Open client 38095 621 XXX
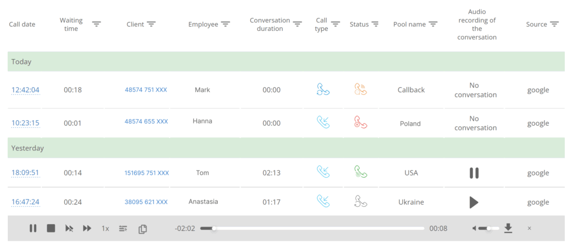572x247 pixels. click(146, 202)
